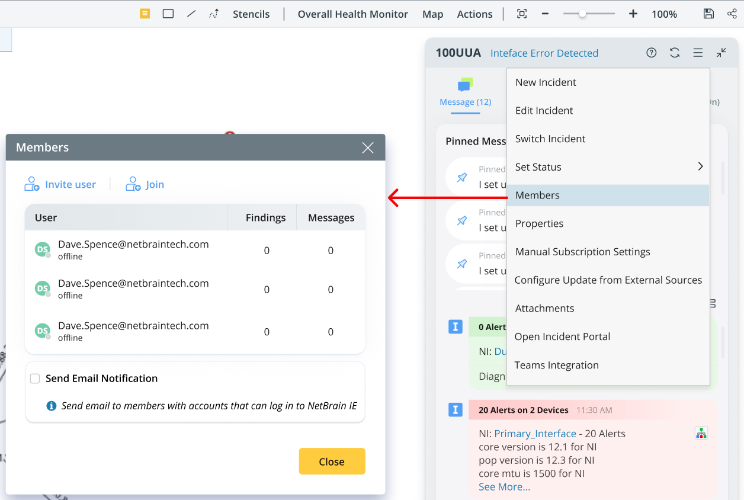Screen dimensions: 744x500
Task: Select the rectangle shape tool
Action: coord(168,14)
